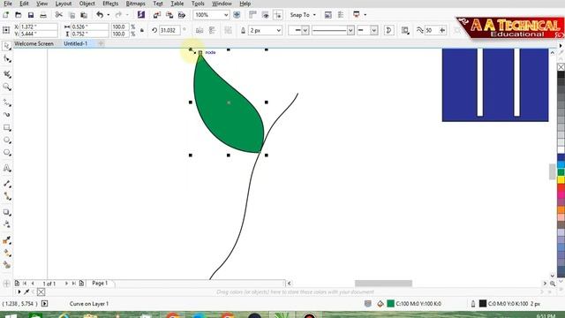Expand the document palette flyout arrow
Image resolution: width=565 pixels, height=318 pixels.
click(19, 292)
